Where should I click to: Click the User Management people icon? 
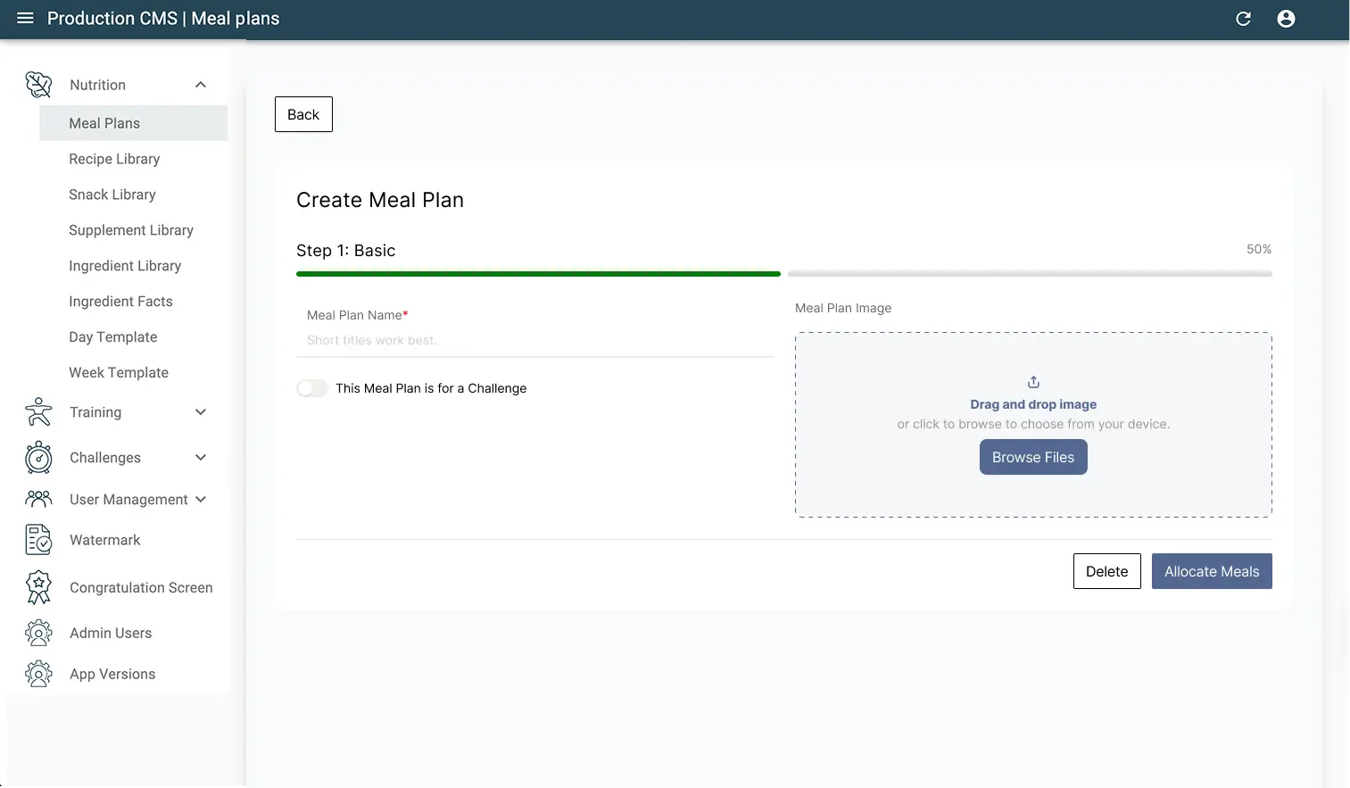(x=38, y=499)
